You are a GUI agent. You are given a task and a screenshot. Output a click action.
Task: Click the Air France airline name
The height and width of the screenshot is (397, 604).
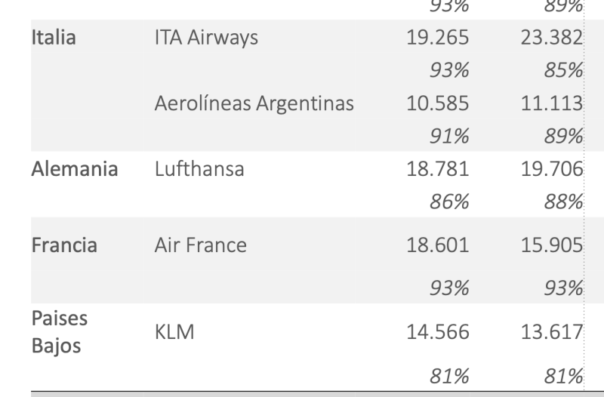200,245
